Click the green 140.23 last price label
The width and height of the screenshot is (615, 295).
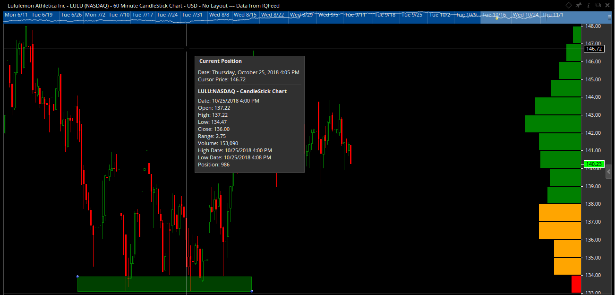[x=594, y=165]
